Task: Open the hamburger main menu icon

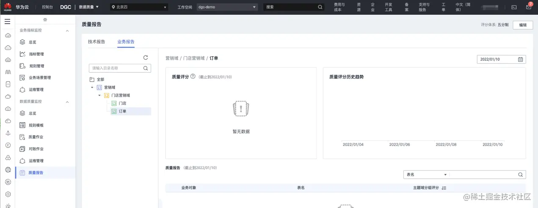Action: [7, 22]
